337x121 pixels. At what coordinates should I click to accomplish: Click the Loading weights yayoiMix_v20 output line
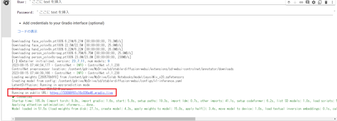98,77
